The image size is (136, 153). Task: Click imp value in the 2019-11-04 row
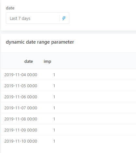(54, 75)
